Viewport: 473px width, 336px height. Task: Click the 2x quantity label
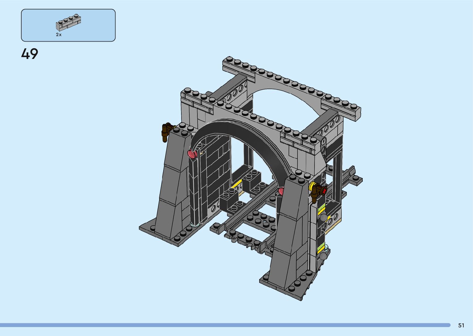pyautogui.click(x=59, y=35)
